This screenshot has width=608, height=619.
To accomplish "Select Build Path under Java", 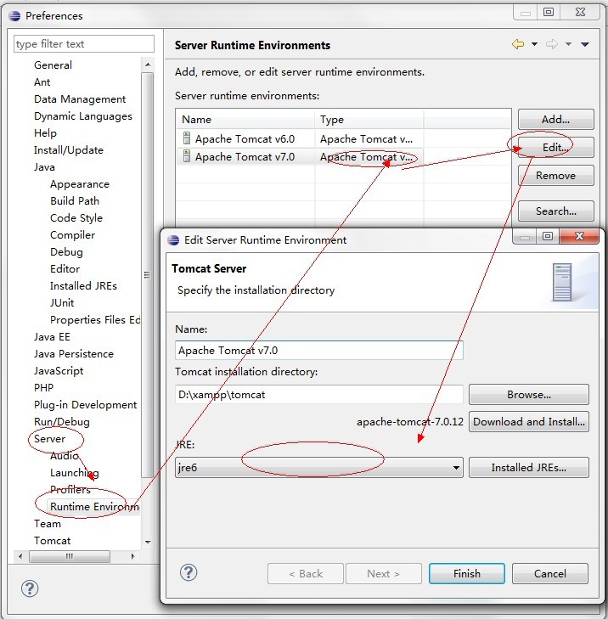I will point(74,201).
